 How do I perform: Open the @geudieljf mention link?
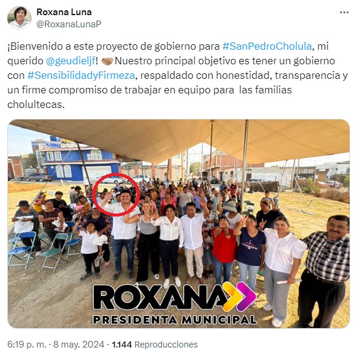71,61
